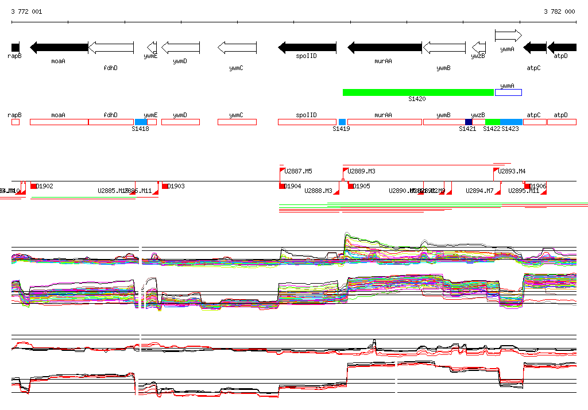Select the light blue S1423 segment
Image resolution: width=588 pixels, height=410 pixels.
point(511,122)
